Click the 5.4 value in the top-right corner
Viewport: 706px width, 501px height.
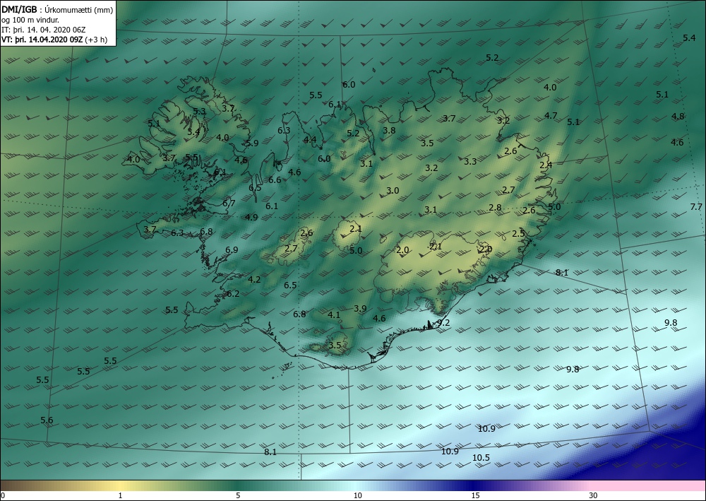coord(689,38)
